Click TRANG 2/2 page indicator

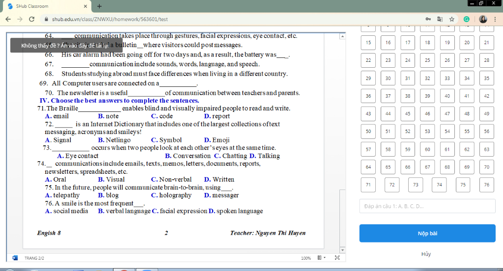click(x=34, y=258)
